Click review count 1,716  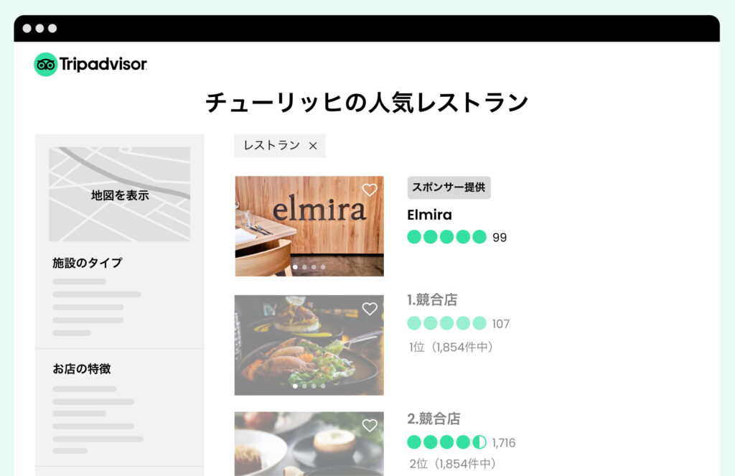click(503, 443)
